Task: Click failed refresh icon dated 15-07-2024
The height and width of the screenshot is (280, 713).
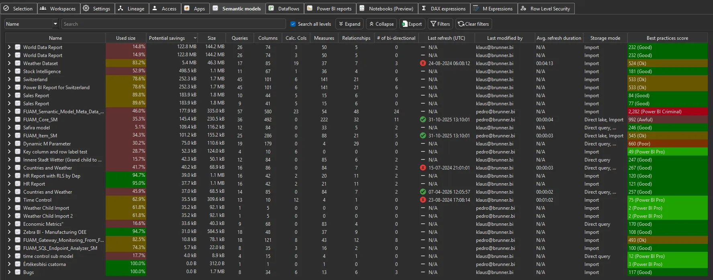Action: [423, 168]
